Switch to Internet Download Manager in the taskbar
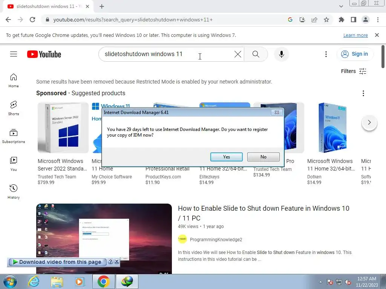Viewport: 386px width, 289px height. [127, 281]
